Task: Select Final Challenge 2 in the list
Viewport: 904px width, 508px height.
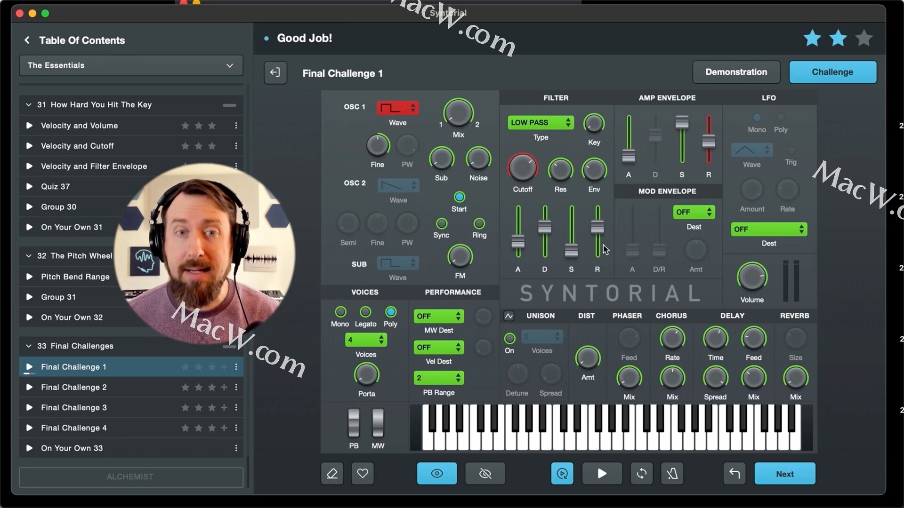Action: tap(131, 387)
